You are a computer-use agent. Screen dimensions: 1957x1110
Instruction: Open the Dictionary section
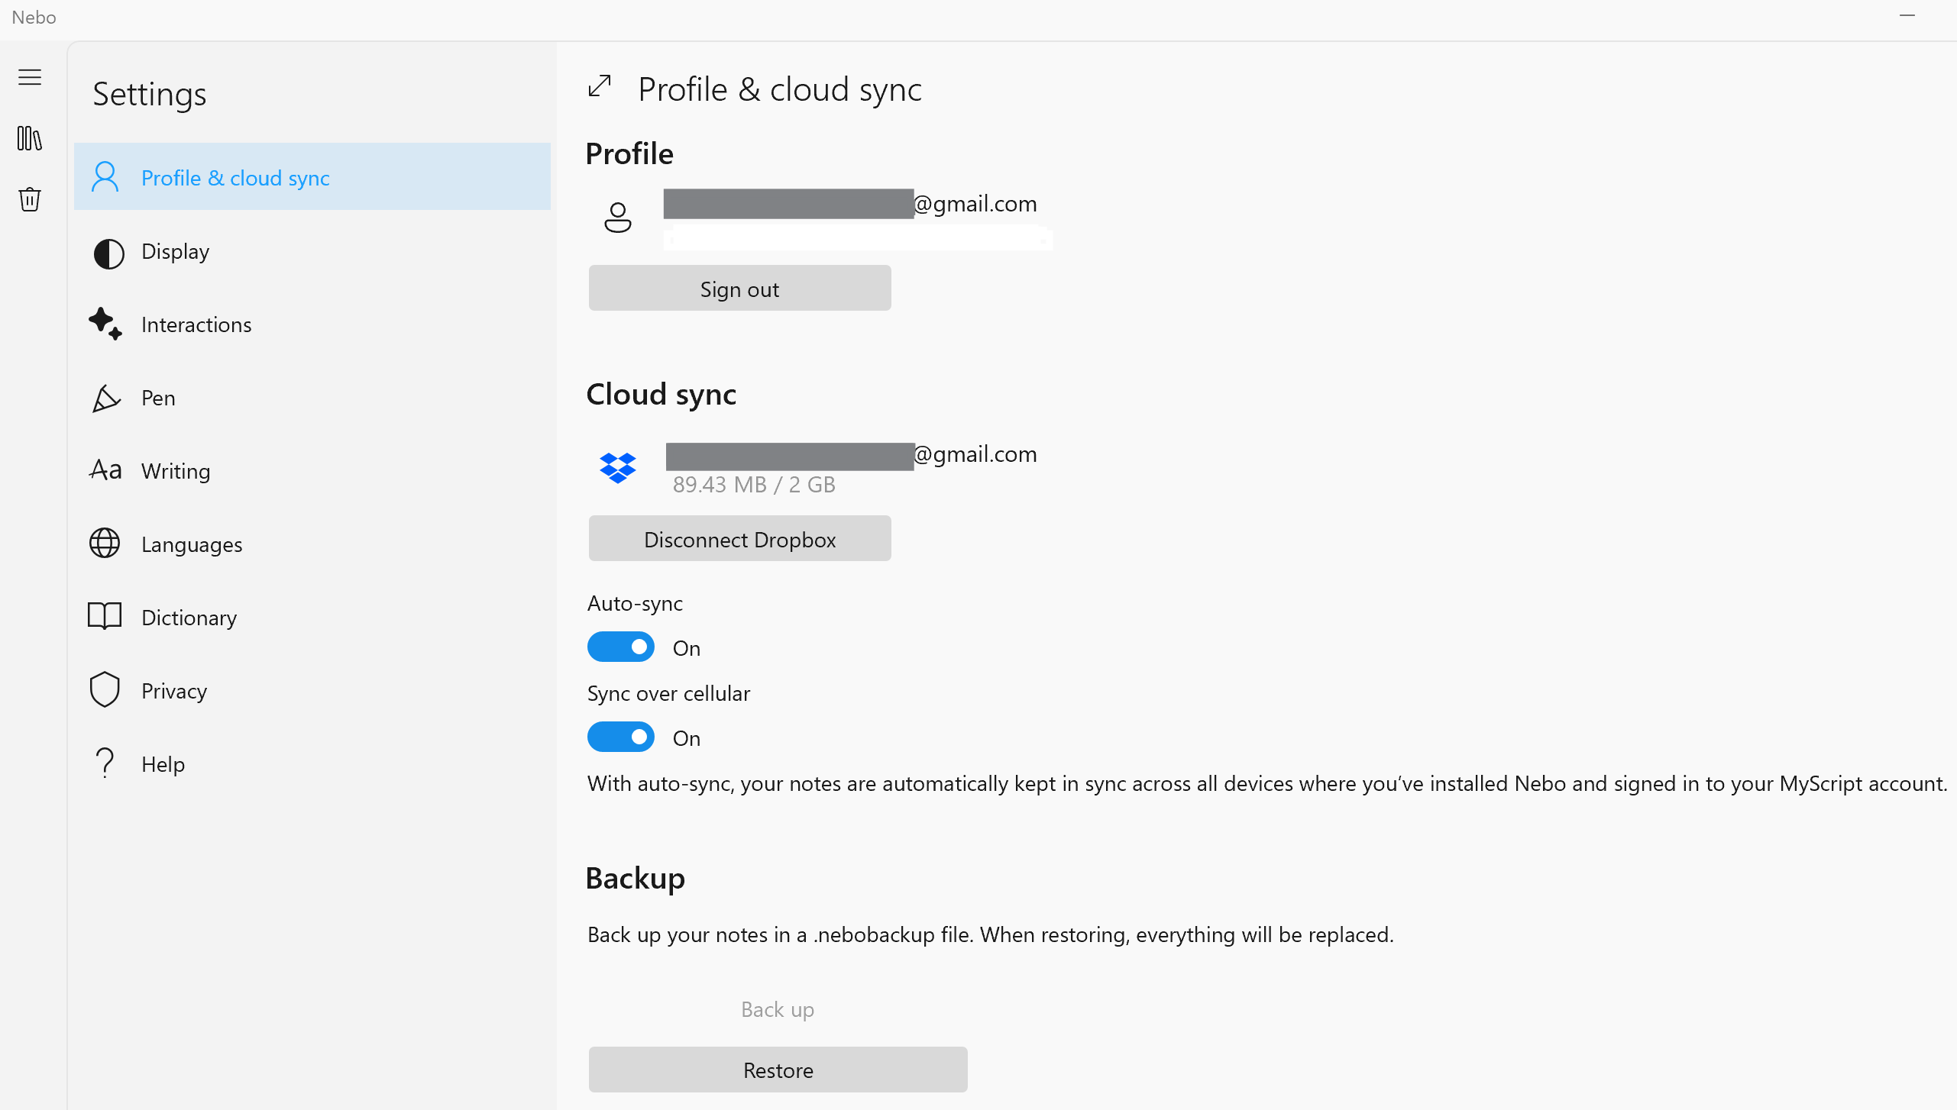pyautogui.click(x=189, y=618)
